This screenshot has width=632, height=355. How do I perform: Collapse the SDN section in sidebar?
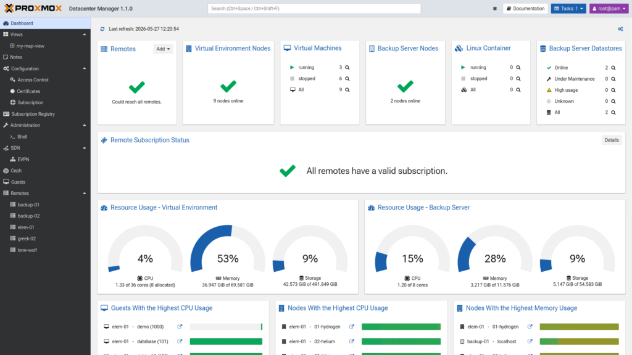click(x=84, y=148)
